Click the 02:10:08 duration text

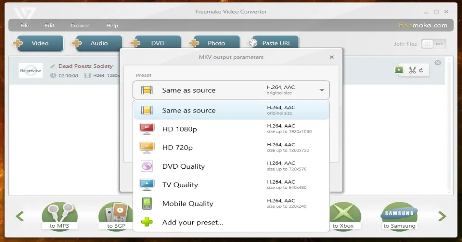click(68, 76)
